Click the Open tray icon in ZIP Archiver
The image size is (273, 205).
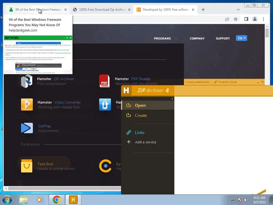tap(129, 105)
